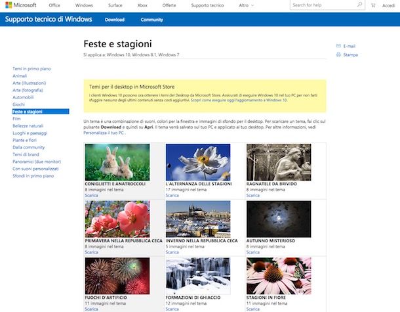Select Panoramici (due monitor) category
This screenshot has height=312, width=400.
[37, 162]
